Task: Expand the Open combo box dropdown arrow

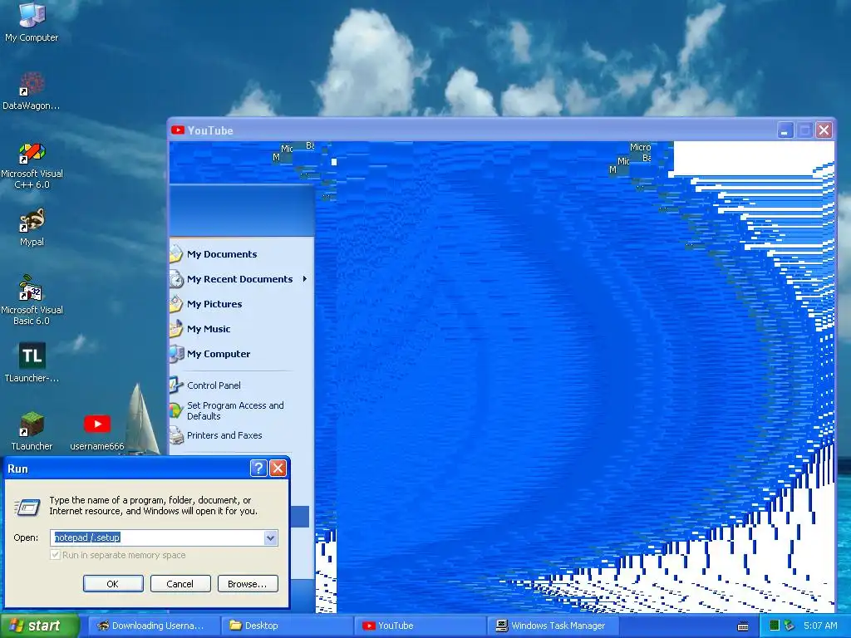Action: 270,537
